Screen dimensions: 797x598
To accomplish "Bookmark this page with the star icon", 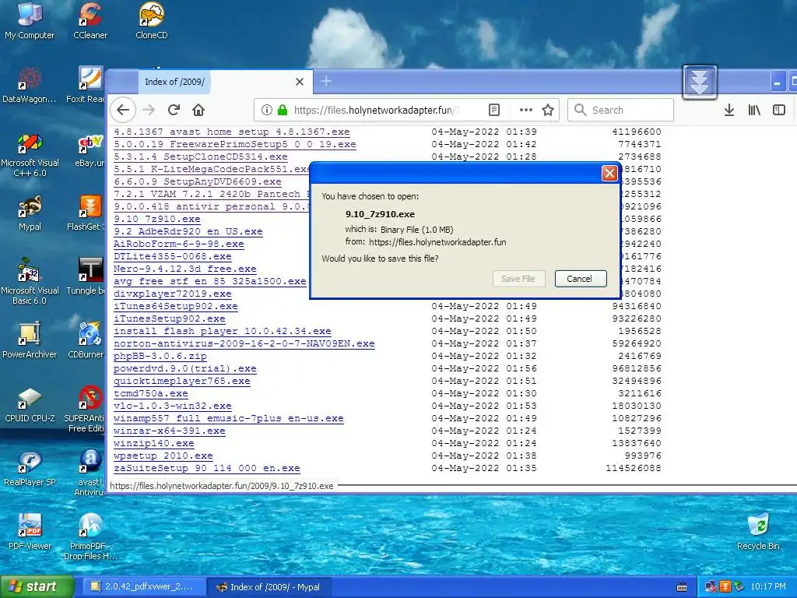I will (548, 110).
